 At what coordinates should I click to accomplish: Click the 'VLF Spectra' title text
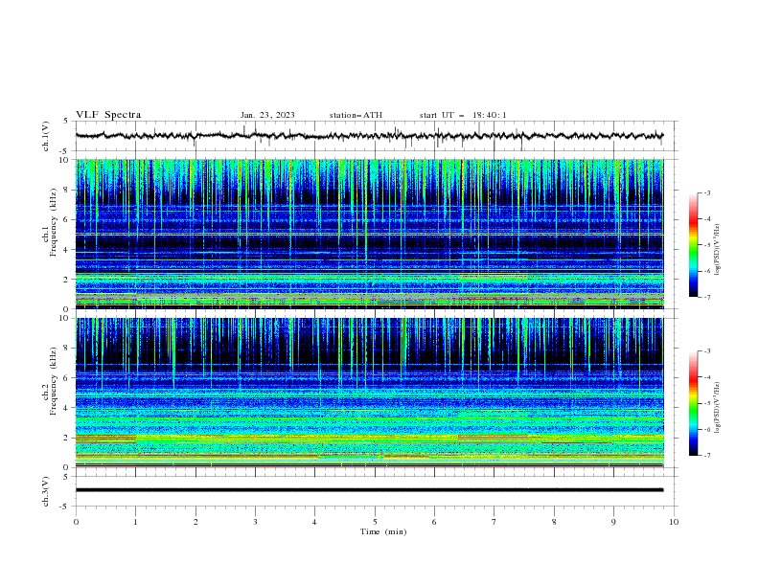pyautogui.click(x=108, y=115)
